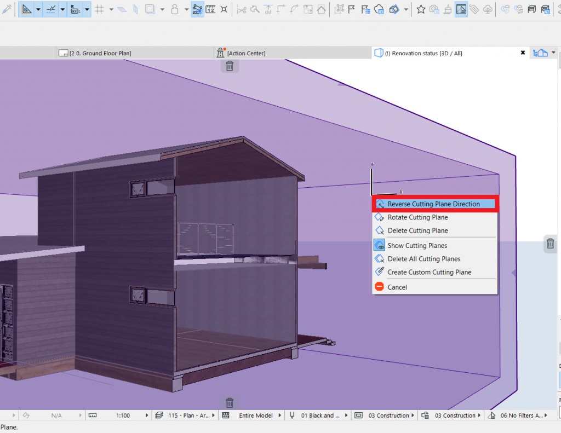
Task: Choose Create Custom Cutting Plane
Action: tap(434, 272)
